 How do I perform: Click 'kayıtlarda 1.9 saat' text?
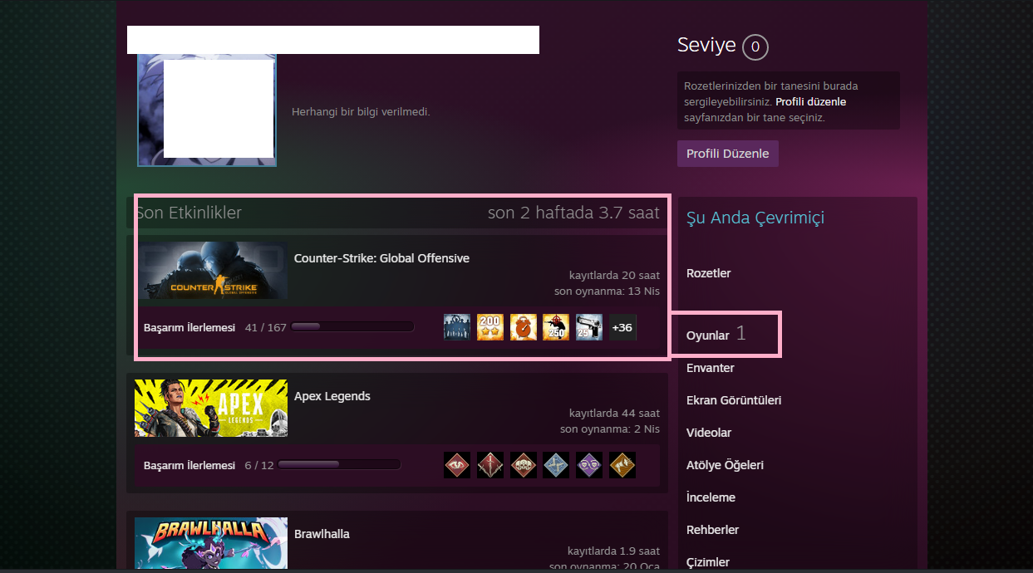point(613,551)
